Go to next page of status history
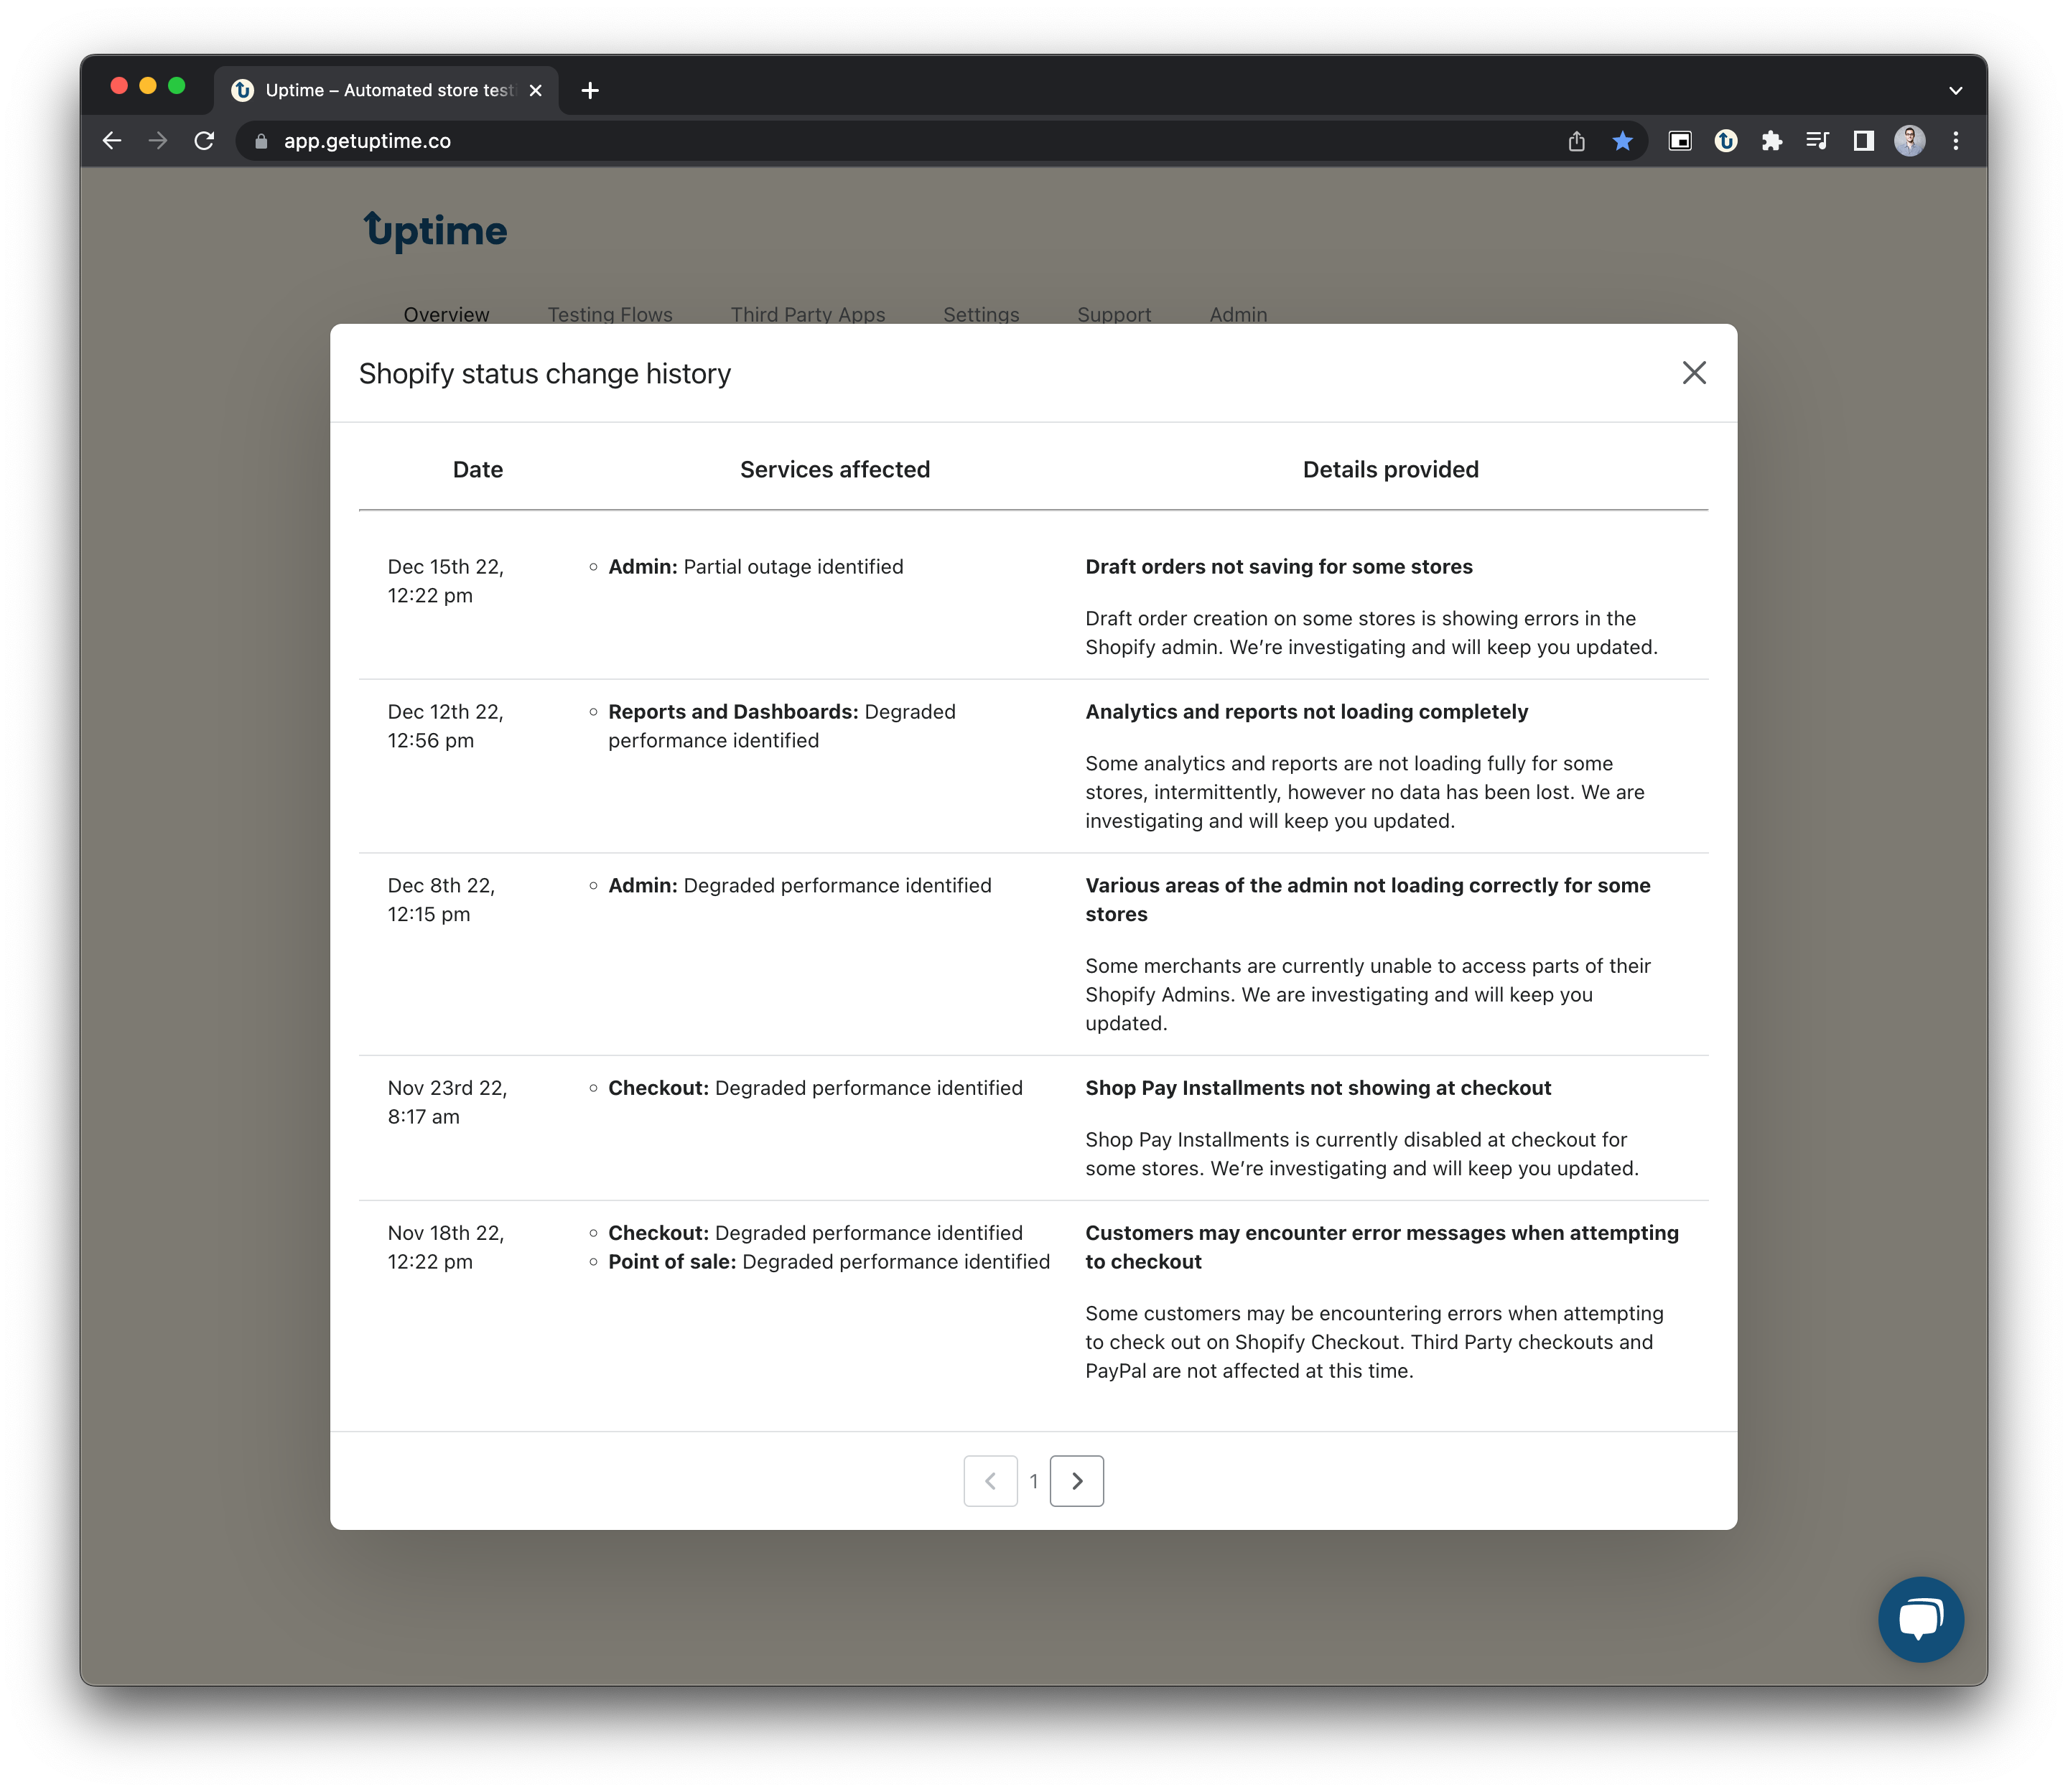Viewport: 2068px width, 1792px height. [1076, 1481]
